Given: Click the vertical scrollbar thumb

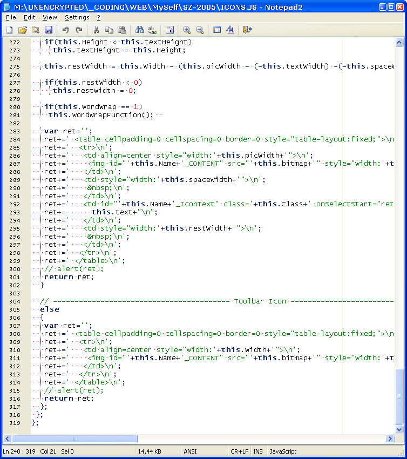Looking at the screenshot, I should click(399, 396).
